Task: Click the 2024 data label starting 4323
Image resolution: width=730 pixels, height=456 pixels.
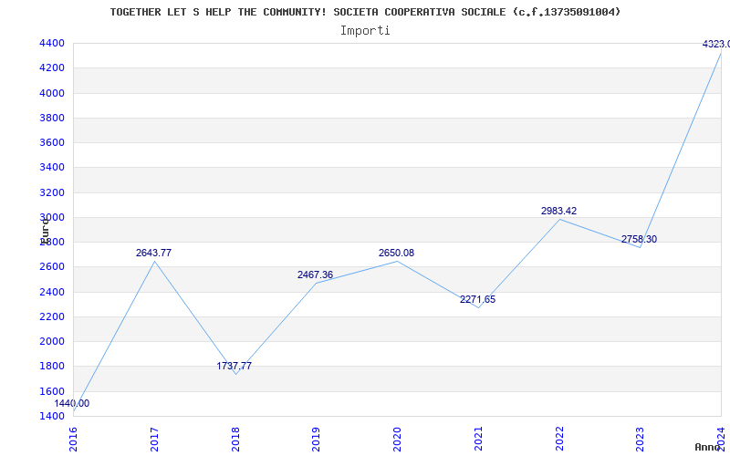Action: tap(716, 44)
